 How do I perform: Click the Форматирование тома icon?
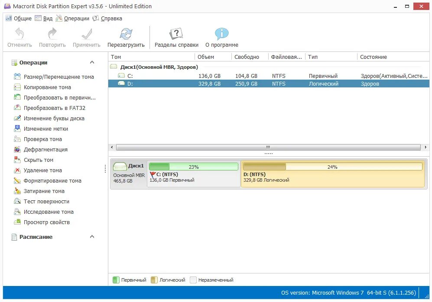[x=17, y=180]
